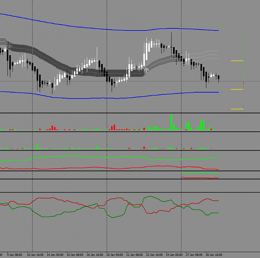Viewport: 260px width, 258px height.
Task: Click the middle yellow level line
Action: (237, 90)
